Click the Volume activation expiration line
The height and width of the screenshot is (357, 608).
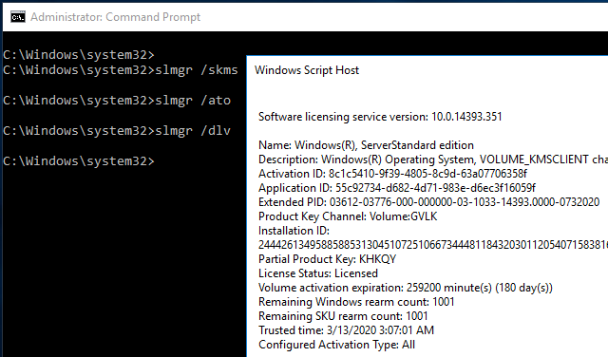(x=406, y=288)
